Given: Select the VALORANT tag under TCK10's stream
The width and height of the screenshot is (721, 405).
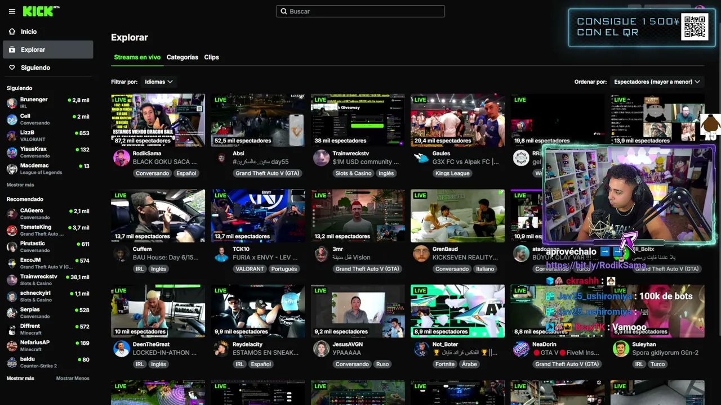Looking at the screenshot, I should [x=250, y=269].
